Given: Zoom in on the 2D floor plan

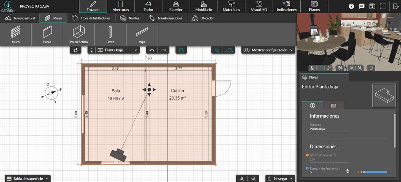Looking at the screenshot, I should tap(242, 178).
